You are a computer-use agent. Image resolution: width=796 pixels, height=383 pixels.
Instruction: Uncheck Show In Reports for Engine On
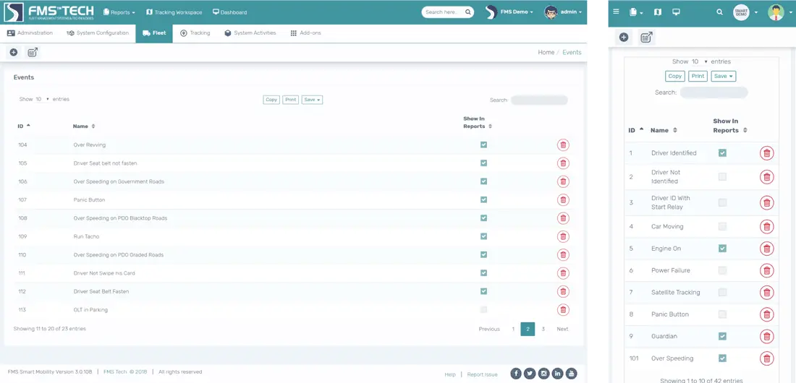722,249
